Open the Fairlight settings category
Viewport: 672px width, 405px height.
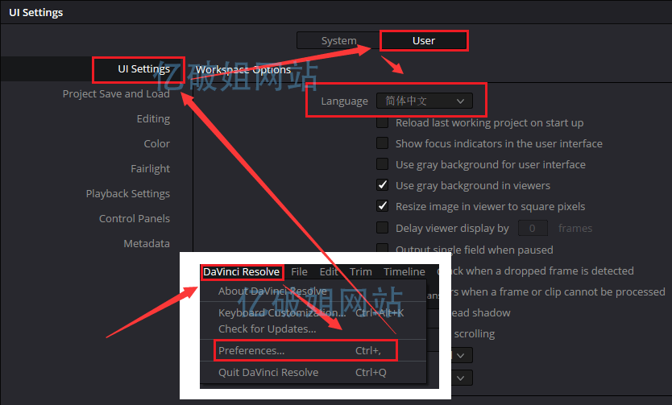(x=150, y=168)
